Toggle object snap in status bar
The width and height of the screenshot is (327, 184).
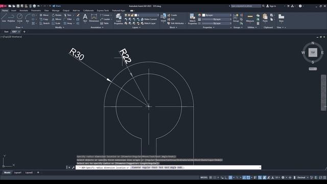click(x=248, y=177)
